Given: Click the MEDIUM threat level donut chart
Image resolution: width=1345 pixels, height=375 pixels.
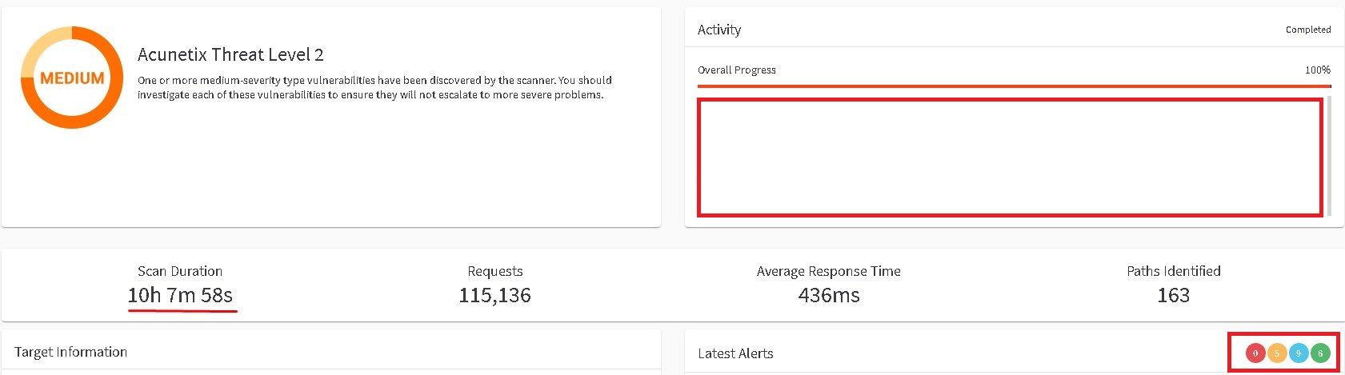Looking at the screenshot, I should 72,78.
